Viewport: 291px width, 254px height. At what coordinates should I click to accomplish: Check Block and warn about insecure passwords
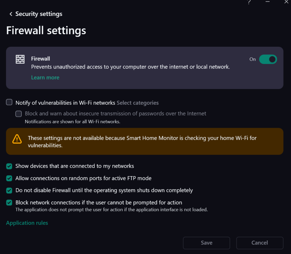tap(19, 114)
